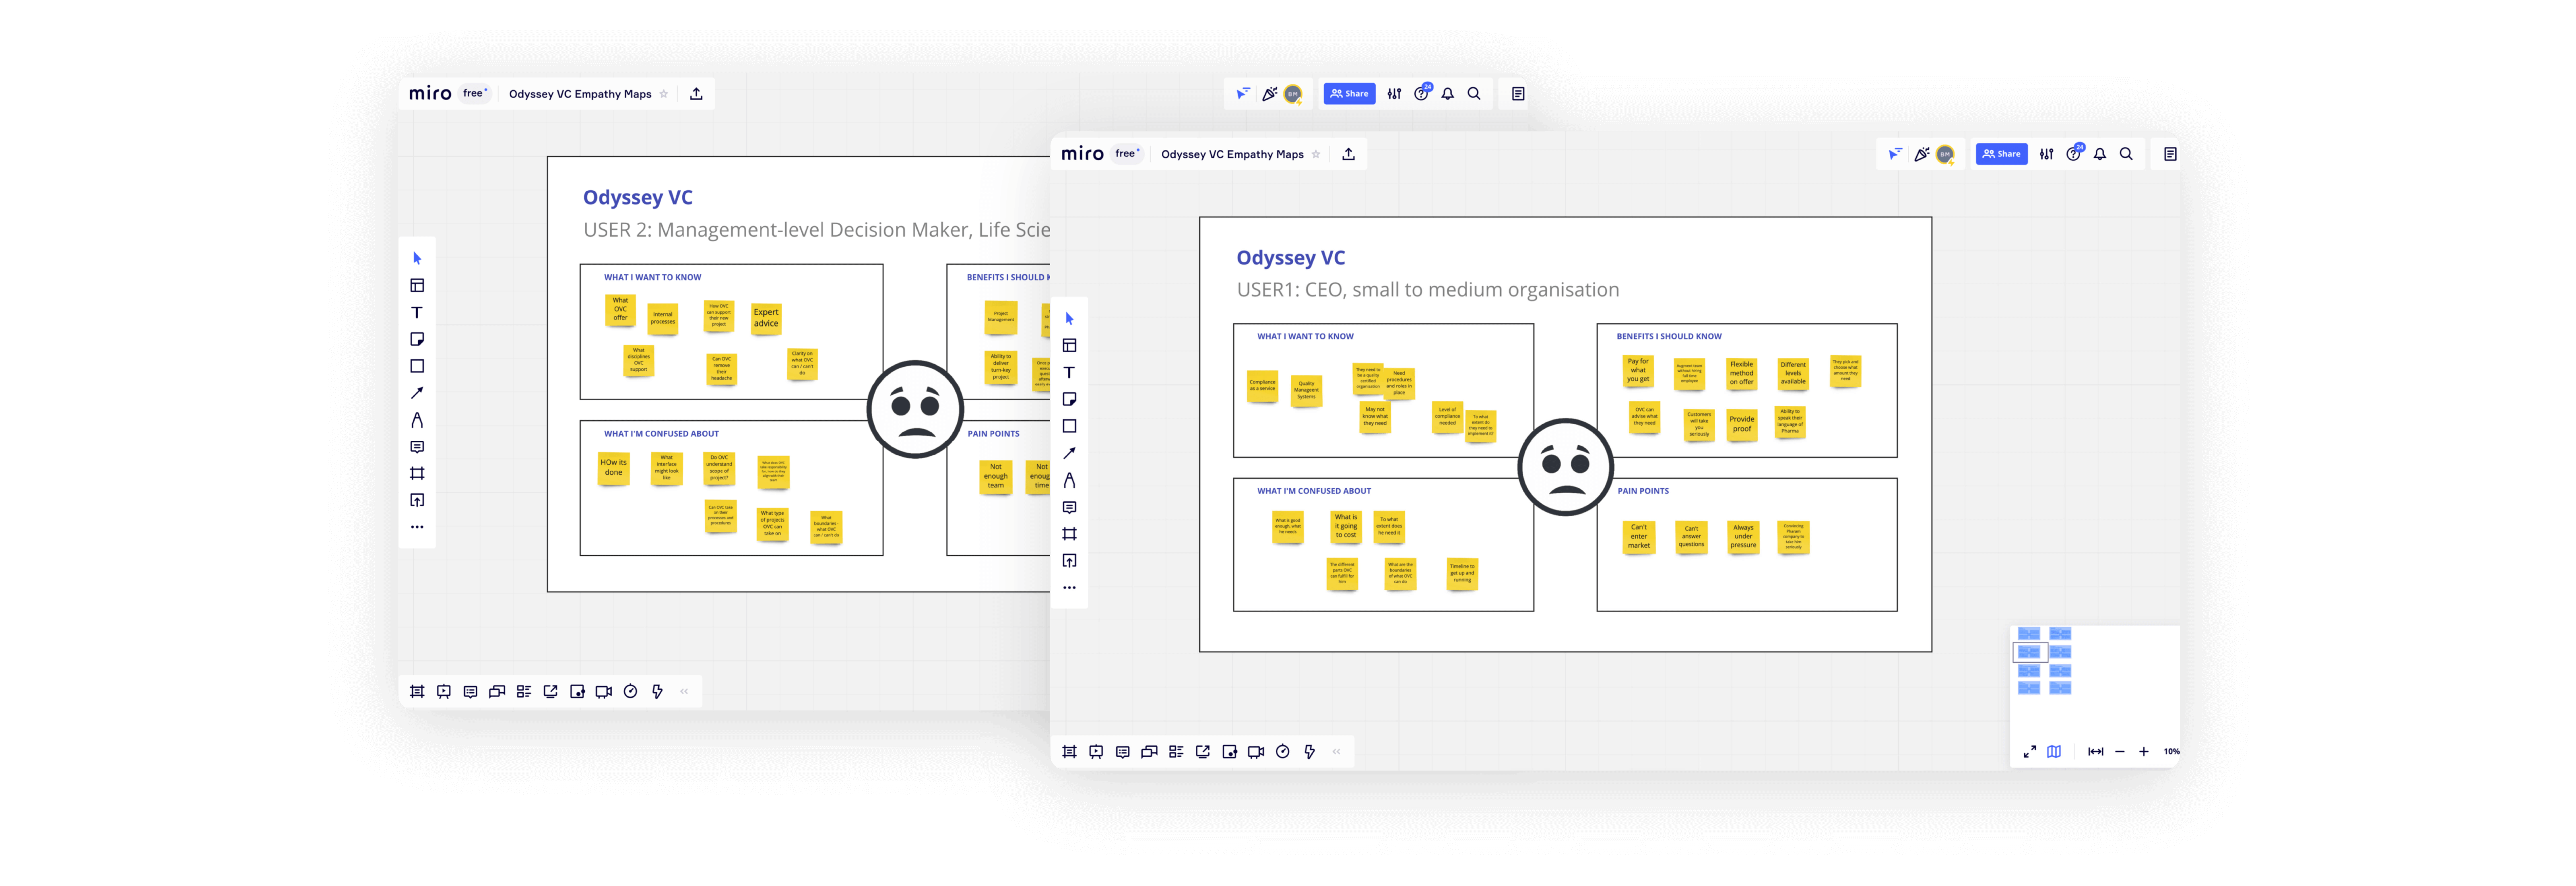2576x886 pixels.
Task: Click board title Odyssey VC Empathy Maps front window
Action: click(1232, 154)
